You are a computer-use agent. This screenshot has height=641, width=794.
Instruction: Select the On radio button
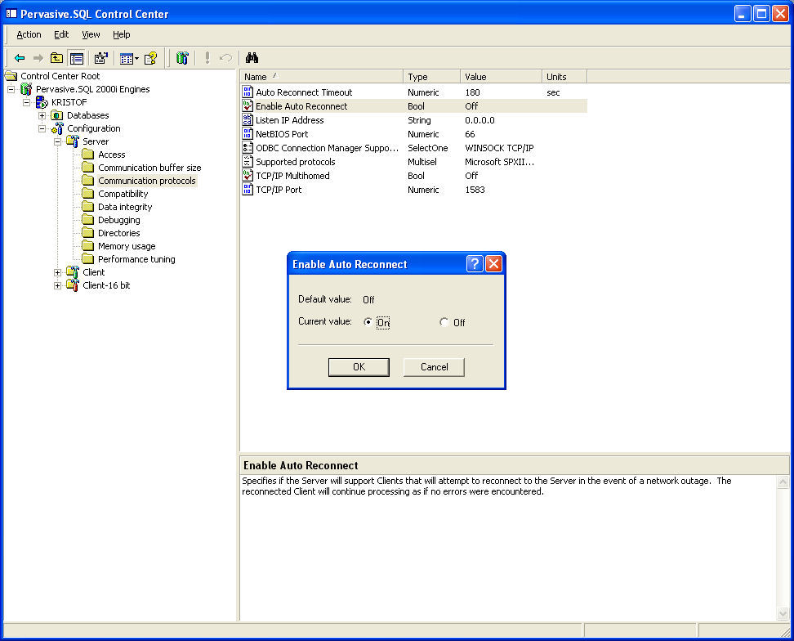point(368,322)
